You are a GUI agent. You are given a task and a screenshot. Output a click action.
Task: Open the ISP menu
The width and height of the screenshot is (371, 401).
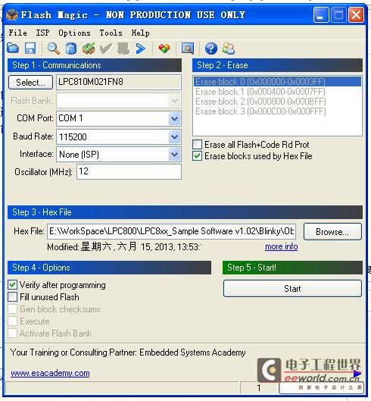[42, 33]
